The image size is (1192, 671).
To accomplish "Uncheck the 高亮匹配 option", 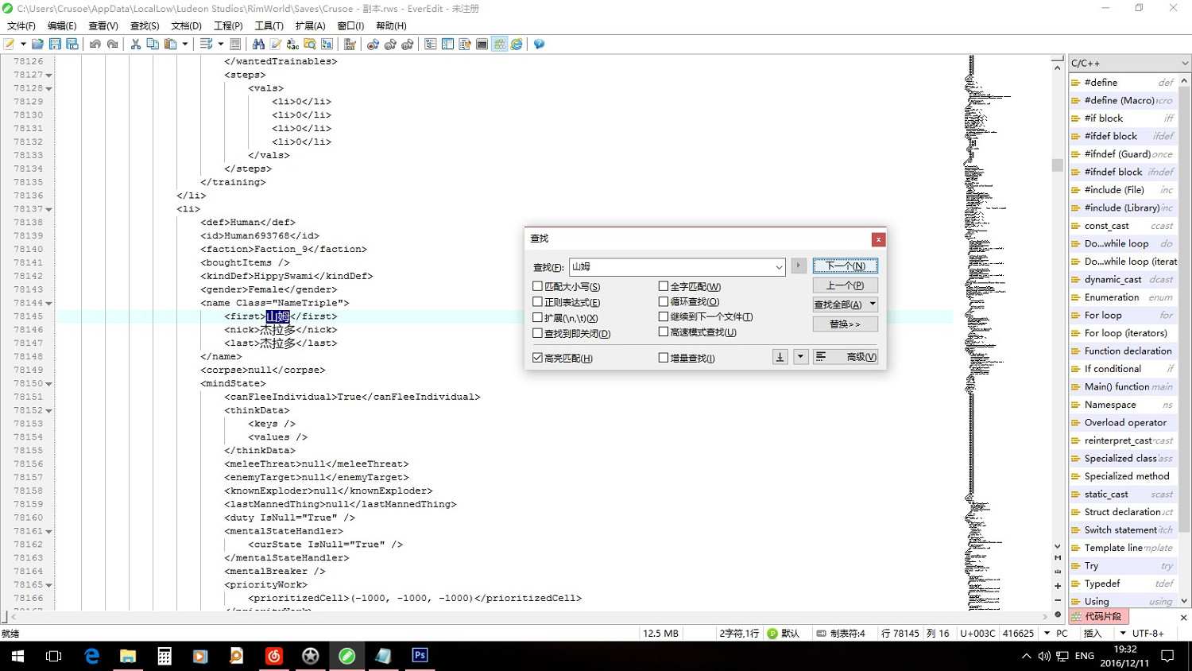I will pos(538,358).
